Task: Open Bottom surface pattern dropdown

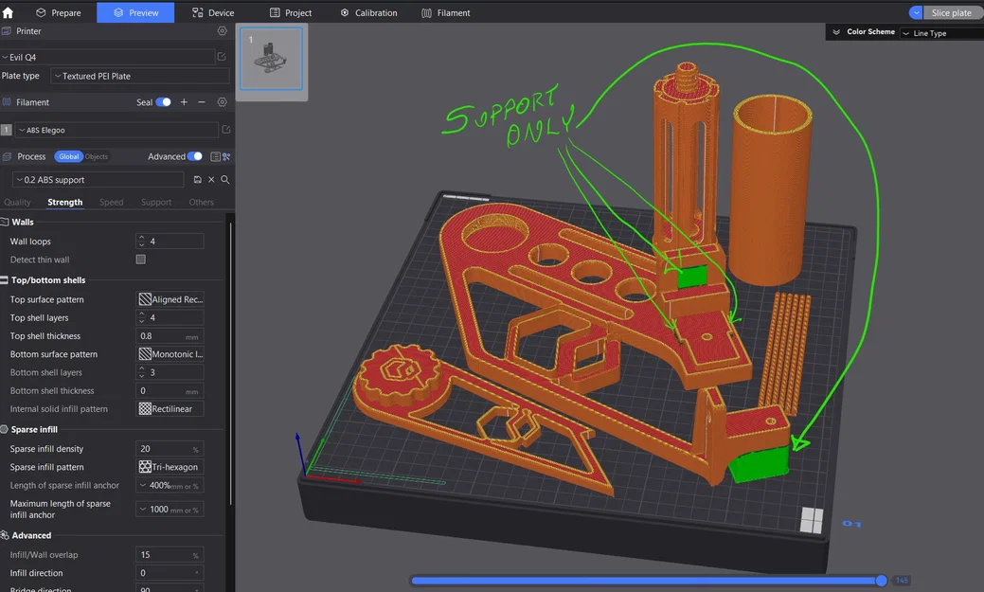Action: tap(170, 354)
